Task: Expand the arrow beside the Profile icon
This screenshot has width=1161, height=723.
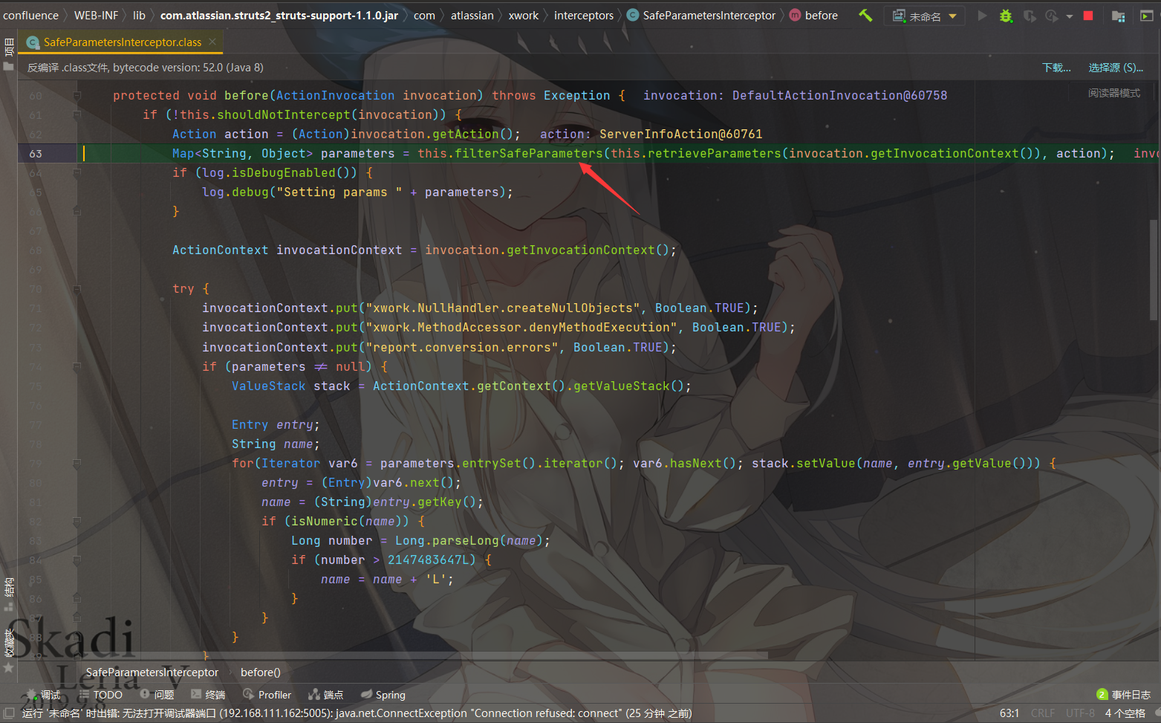Action: click(x=1069, y=16)
